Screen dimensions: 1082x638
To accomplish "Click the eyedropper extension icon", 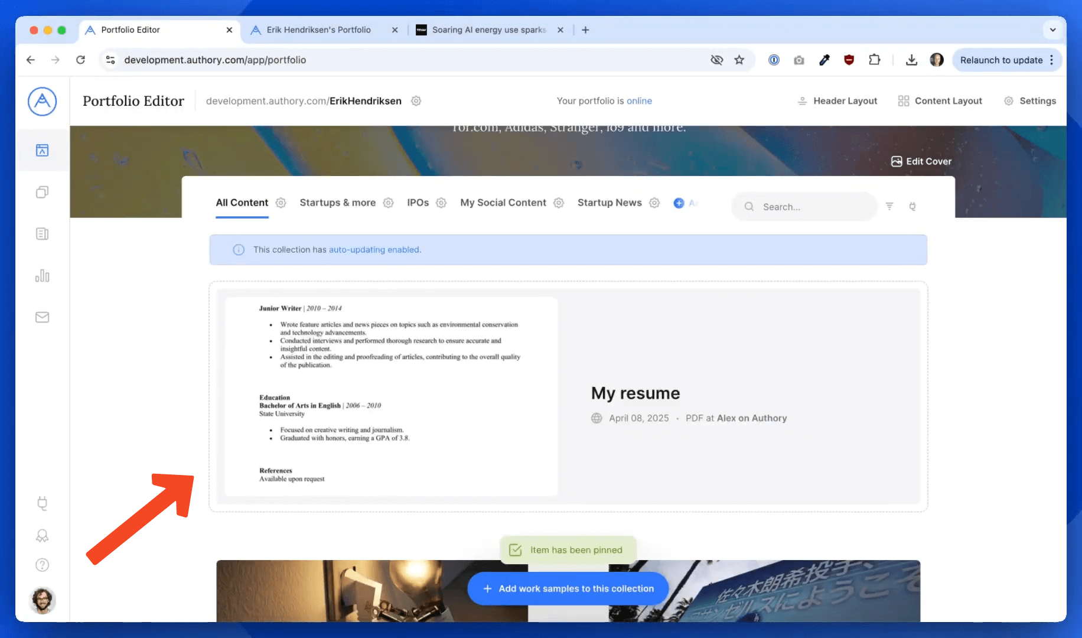I will tap(824, 60).
